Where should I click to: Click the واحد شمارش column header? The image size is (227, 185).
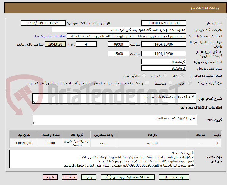coord(104,135)
